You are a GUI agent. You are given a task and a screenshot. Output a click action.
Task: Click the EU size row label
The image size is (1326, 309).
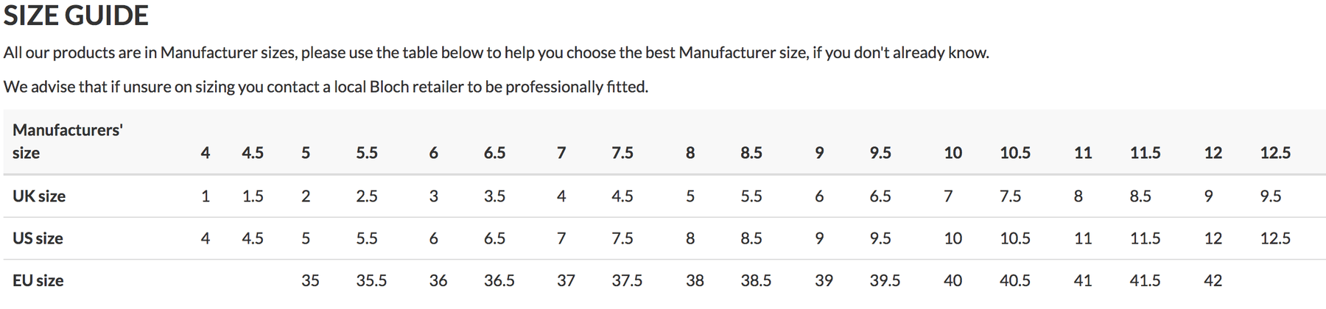pos(38,280)
